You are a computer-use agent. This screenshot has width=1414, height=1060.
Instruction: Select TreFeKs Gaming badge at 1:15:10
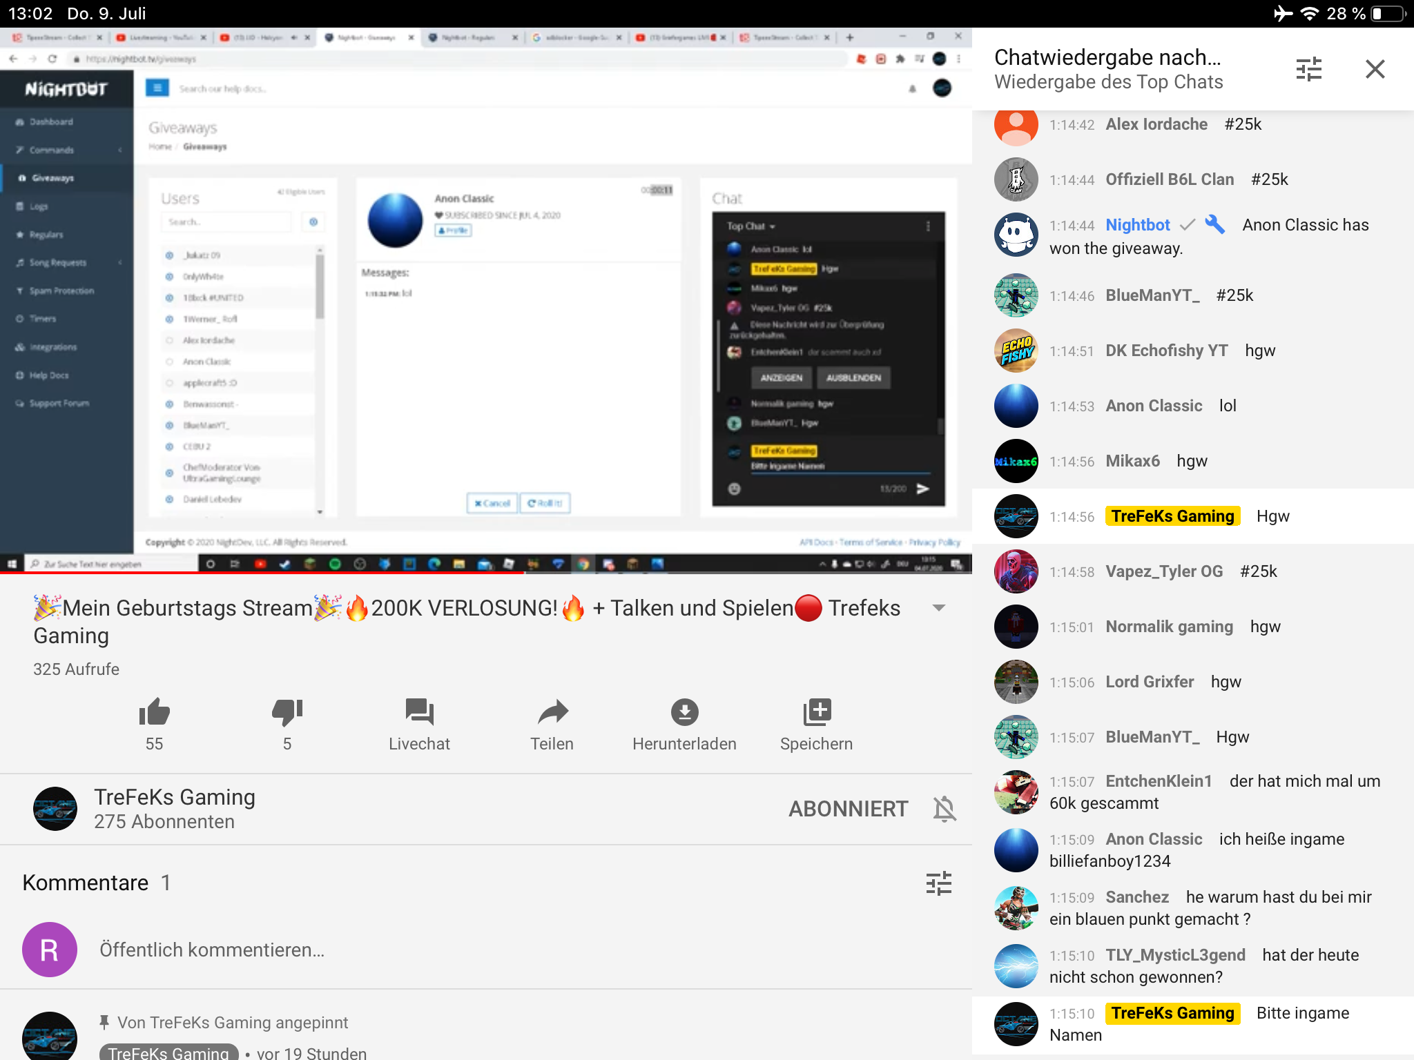click(x=1172, y=1013)
